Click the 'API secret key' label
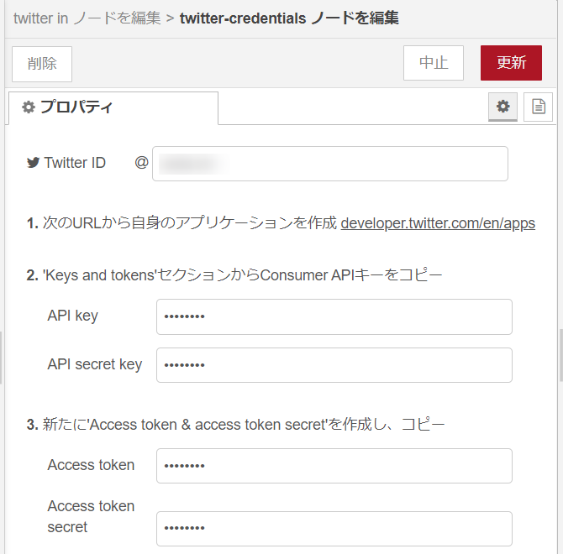 (x=95, y=364)
